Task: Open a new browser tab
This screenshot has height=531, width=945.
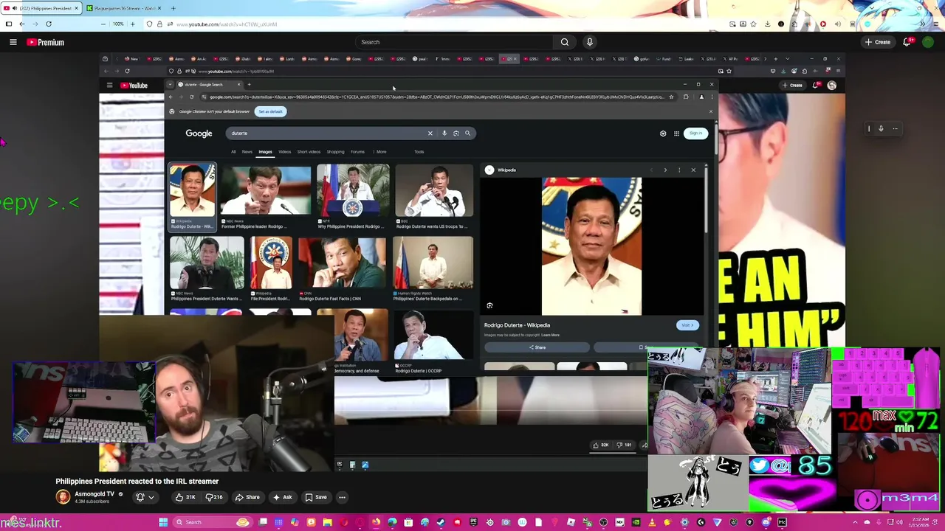Action: point(173,8)
